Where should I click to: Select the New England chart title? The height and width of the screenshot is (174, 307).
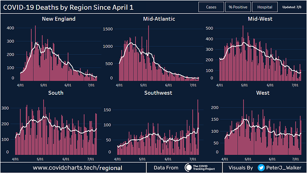(59, 19)
